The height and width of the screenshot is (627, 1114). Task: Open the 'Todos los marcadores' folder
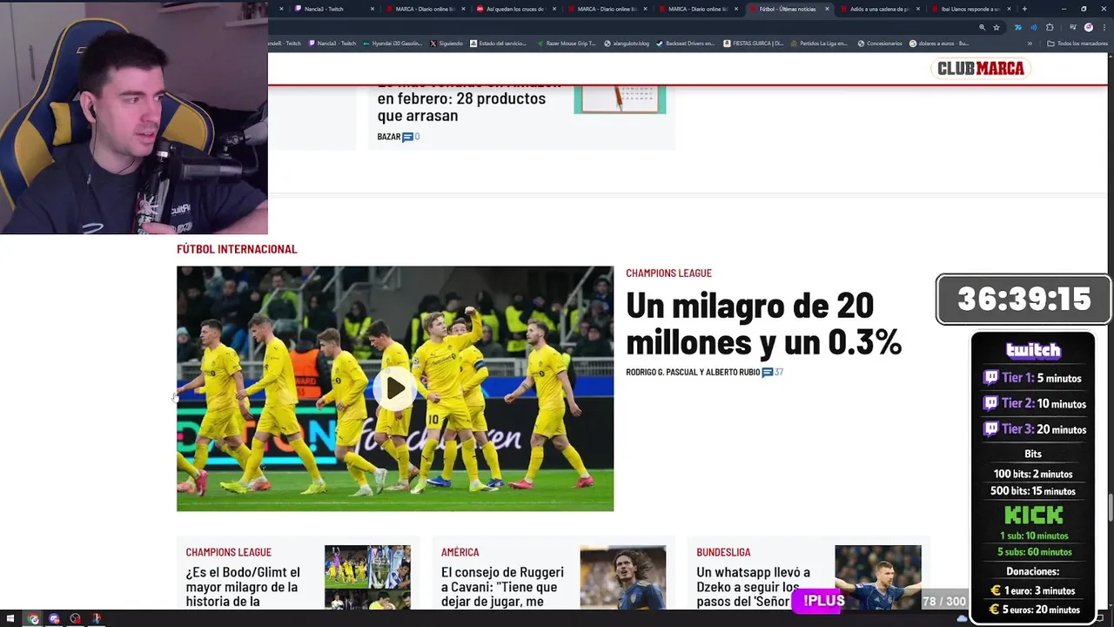click(x=1077, y=43)
